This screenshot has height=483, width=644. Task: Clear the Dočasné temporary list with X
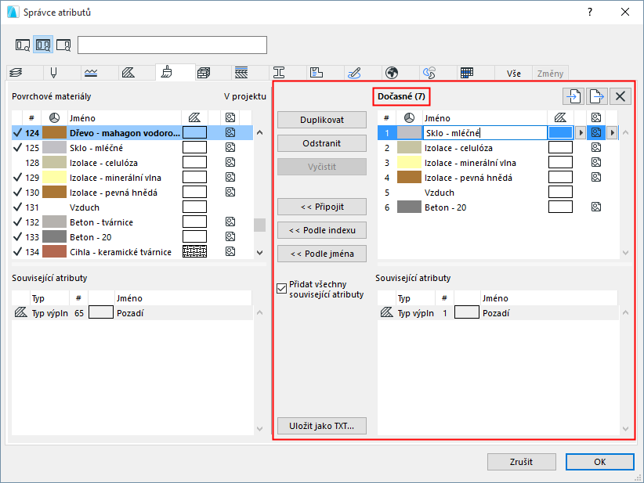(620, 96)
